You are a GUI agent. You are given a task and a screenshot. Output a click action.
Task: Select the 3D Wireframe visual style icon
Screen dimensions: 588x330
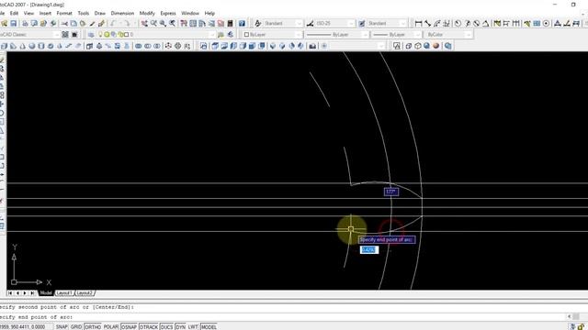coord(408,46)
